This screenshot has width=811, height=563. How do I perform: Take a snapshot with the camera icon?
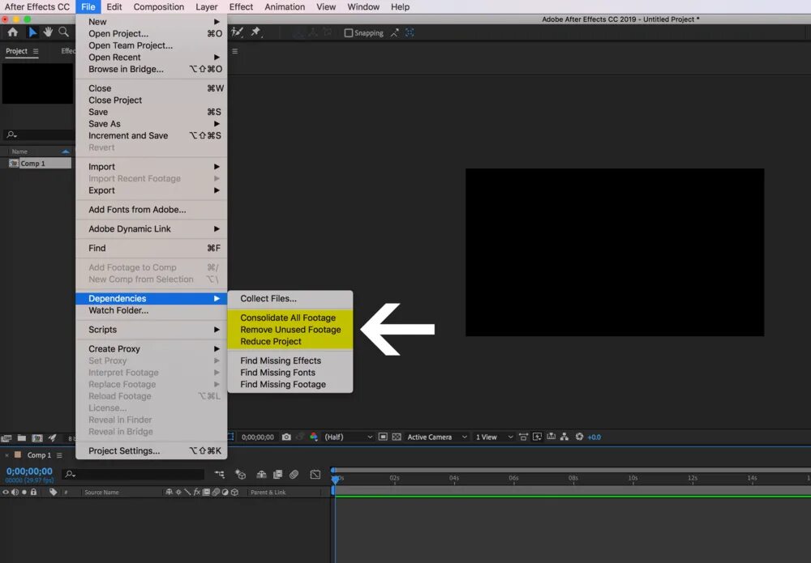click(x=286, y=437)
